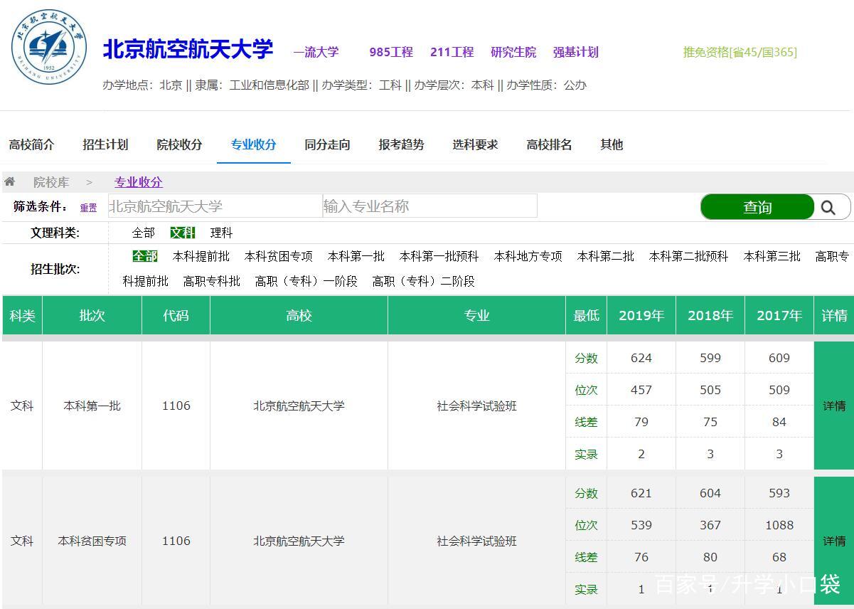
Task: Switch to the 招生计划 tab
Action: [x=105, y=144]
